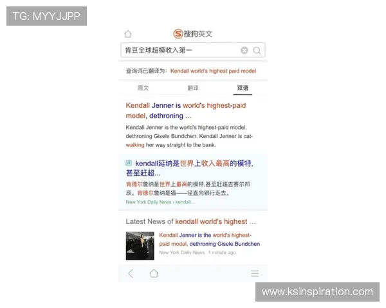The height and width of the screenshot is (308, 386).
Task: Open the Sogou English logo
Action: click(193, 33)
